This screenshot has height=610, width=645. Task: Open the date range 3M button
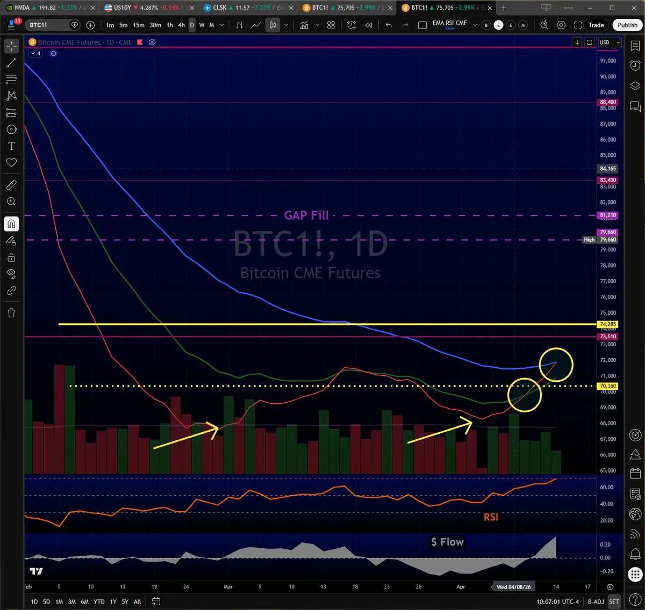[71, 601]
